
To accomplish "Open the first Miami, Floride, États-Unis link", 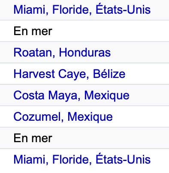I will pos(82,9).
